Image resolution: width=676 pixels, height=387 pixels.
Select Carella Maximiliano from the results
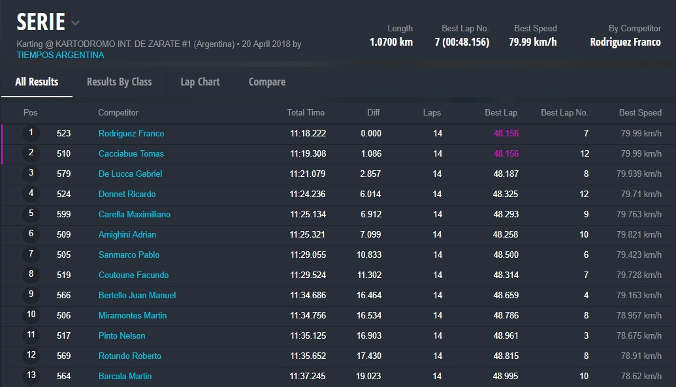pos(134,214)
